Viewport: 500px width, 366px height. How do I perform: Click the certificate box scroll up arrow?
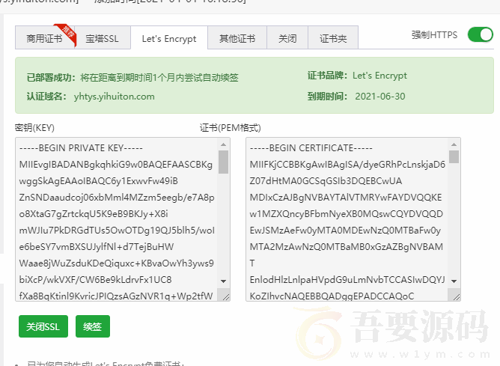coord(454,144)
